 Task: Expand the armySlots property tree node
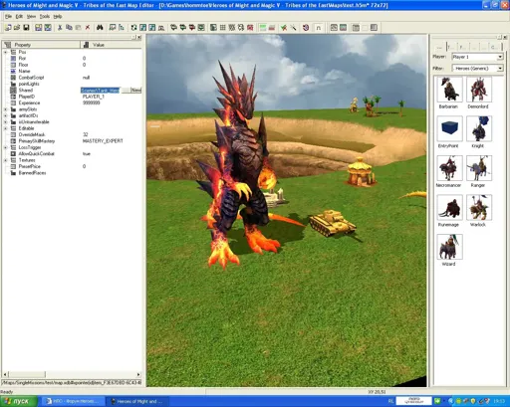pos(5,109)
